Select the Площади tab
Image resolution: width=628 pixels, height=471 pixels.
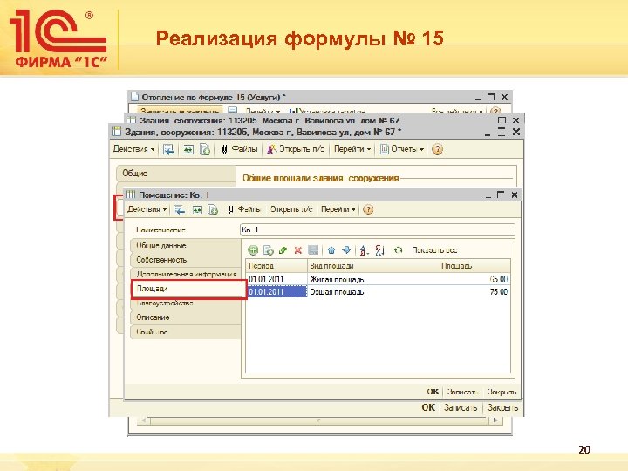coord(188,290)
